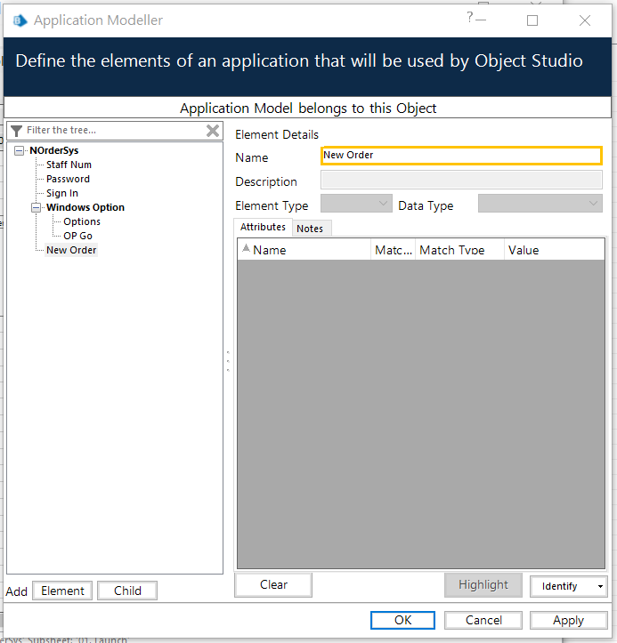Click the filter funnel icon

tap(16, 131)
